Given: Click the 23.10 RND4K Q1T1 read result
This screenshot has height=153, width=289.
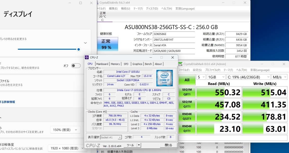Looking at the screenshot, I should point(219,128).
